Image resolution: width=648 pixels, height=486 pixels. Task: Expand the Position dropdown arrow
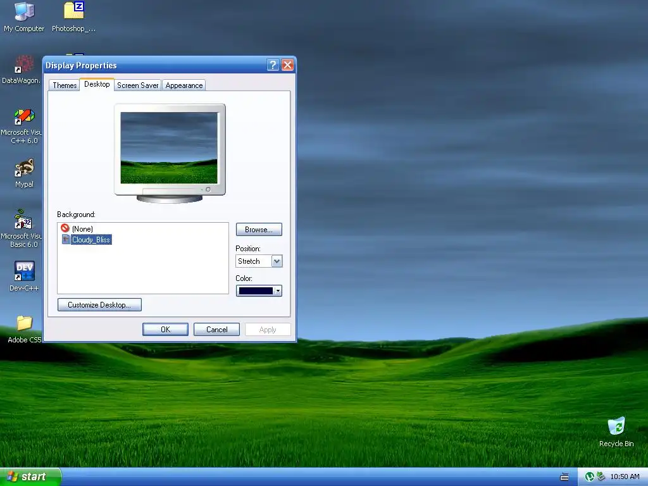[x=277, y=261]
